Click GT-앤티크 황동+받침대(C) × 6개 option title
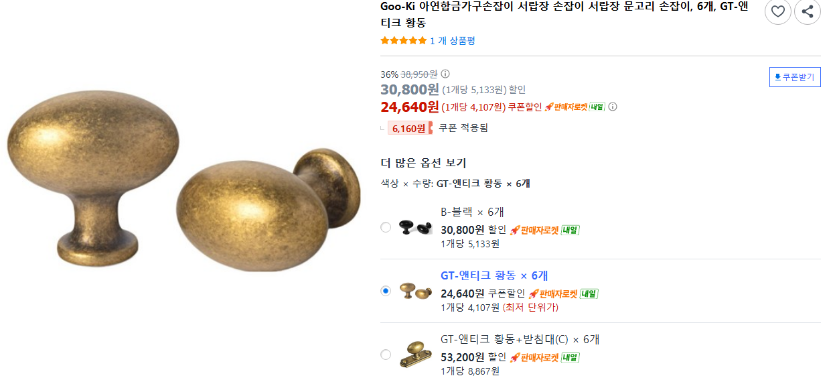The image size is (835, 382). point(520,339)
